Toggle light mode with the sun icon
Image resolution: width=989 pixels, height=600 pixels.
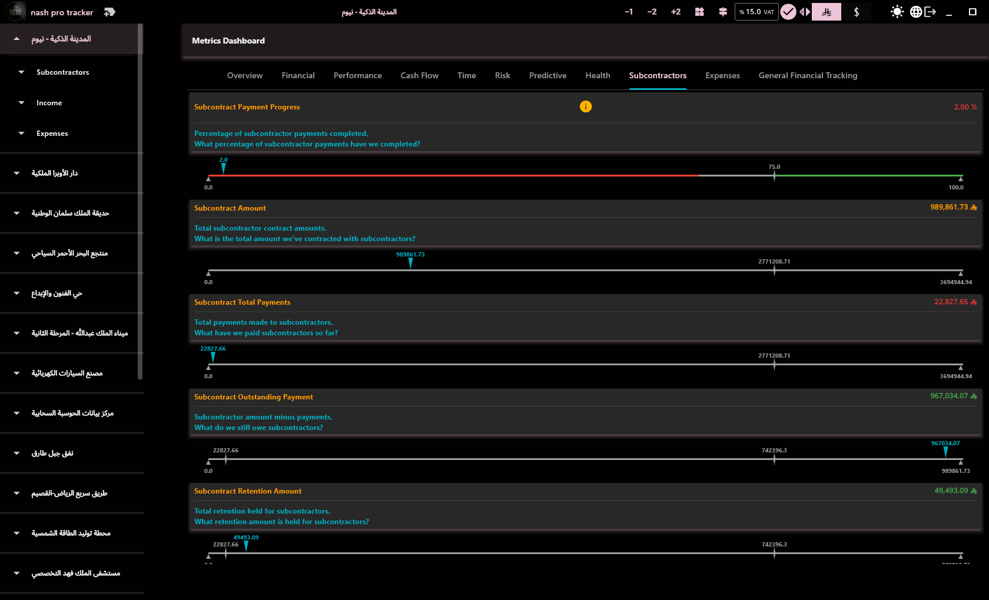tap(897, 12)
